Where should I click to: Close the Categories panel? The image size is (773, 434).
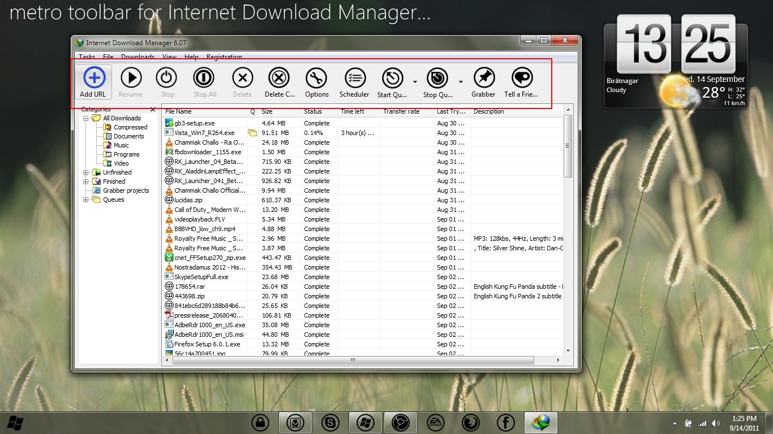(153, 110)
